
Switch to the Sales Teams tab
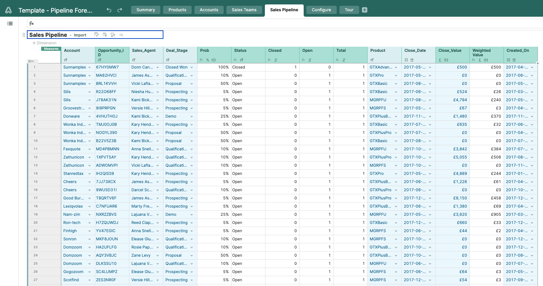click(x=244, y=10)
